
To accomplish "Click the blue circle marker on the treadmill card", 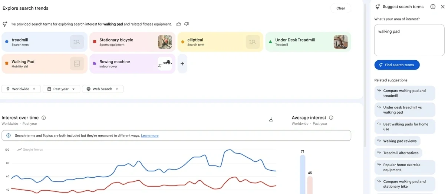I will pyautogui.click(x=7, y=42).
